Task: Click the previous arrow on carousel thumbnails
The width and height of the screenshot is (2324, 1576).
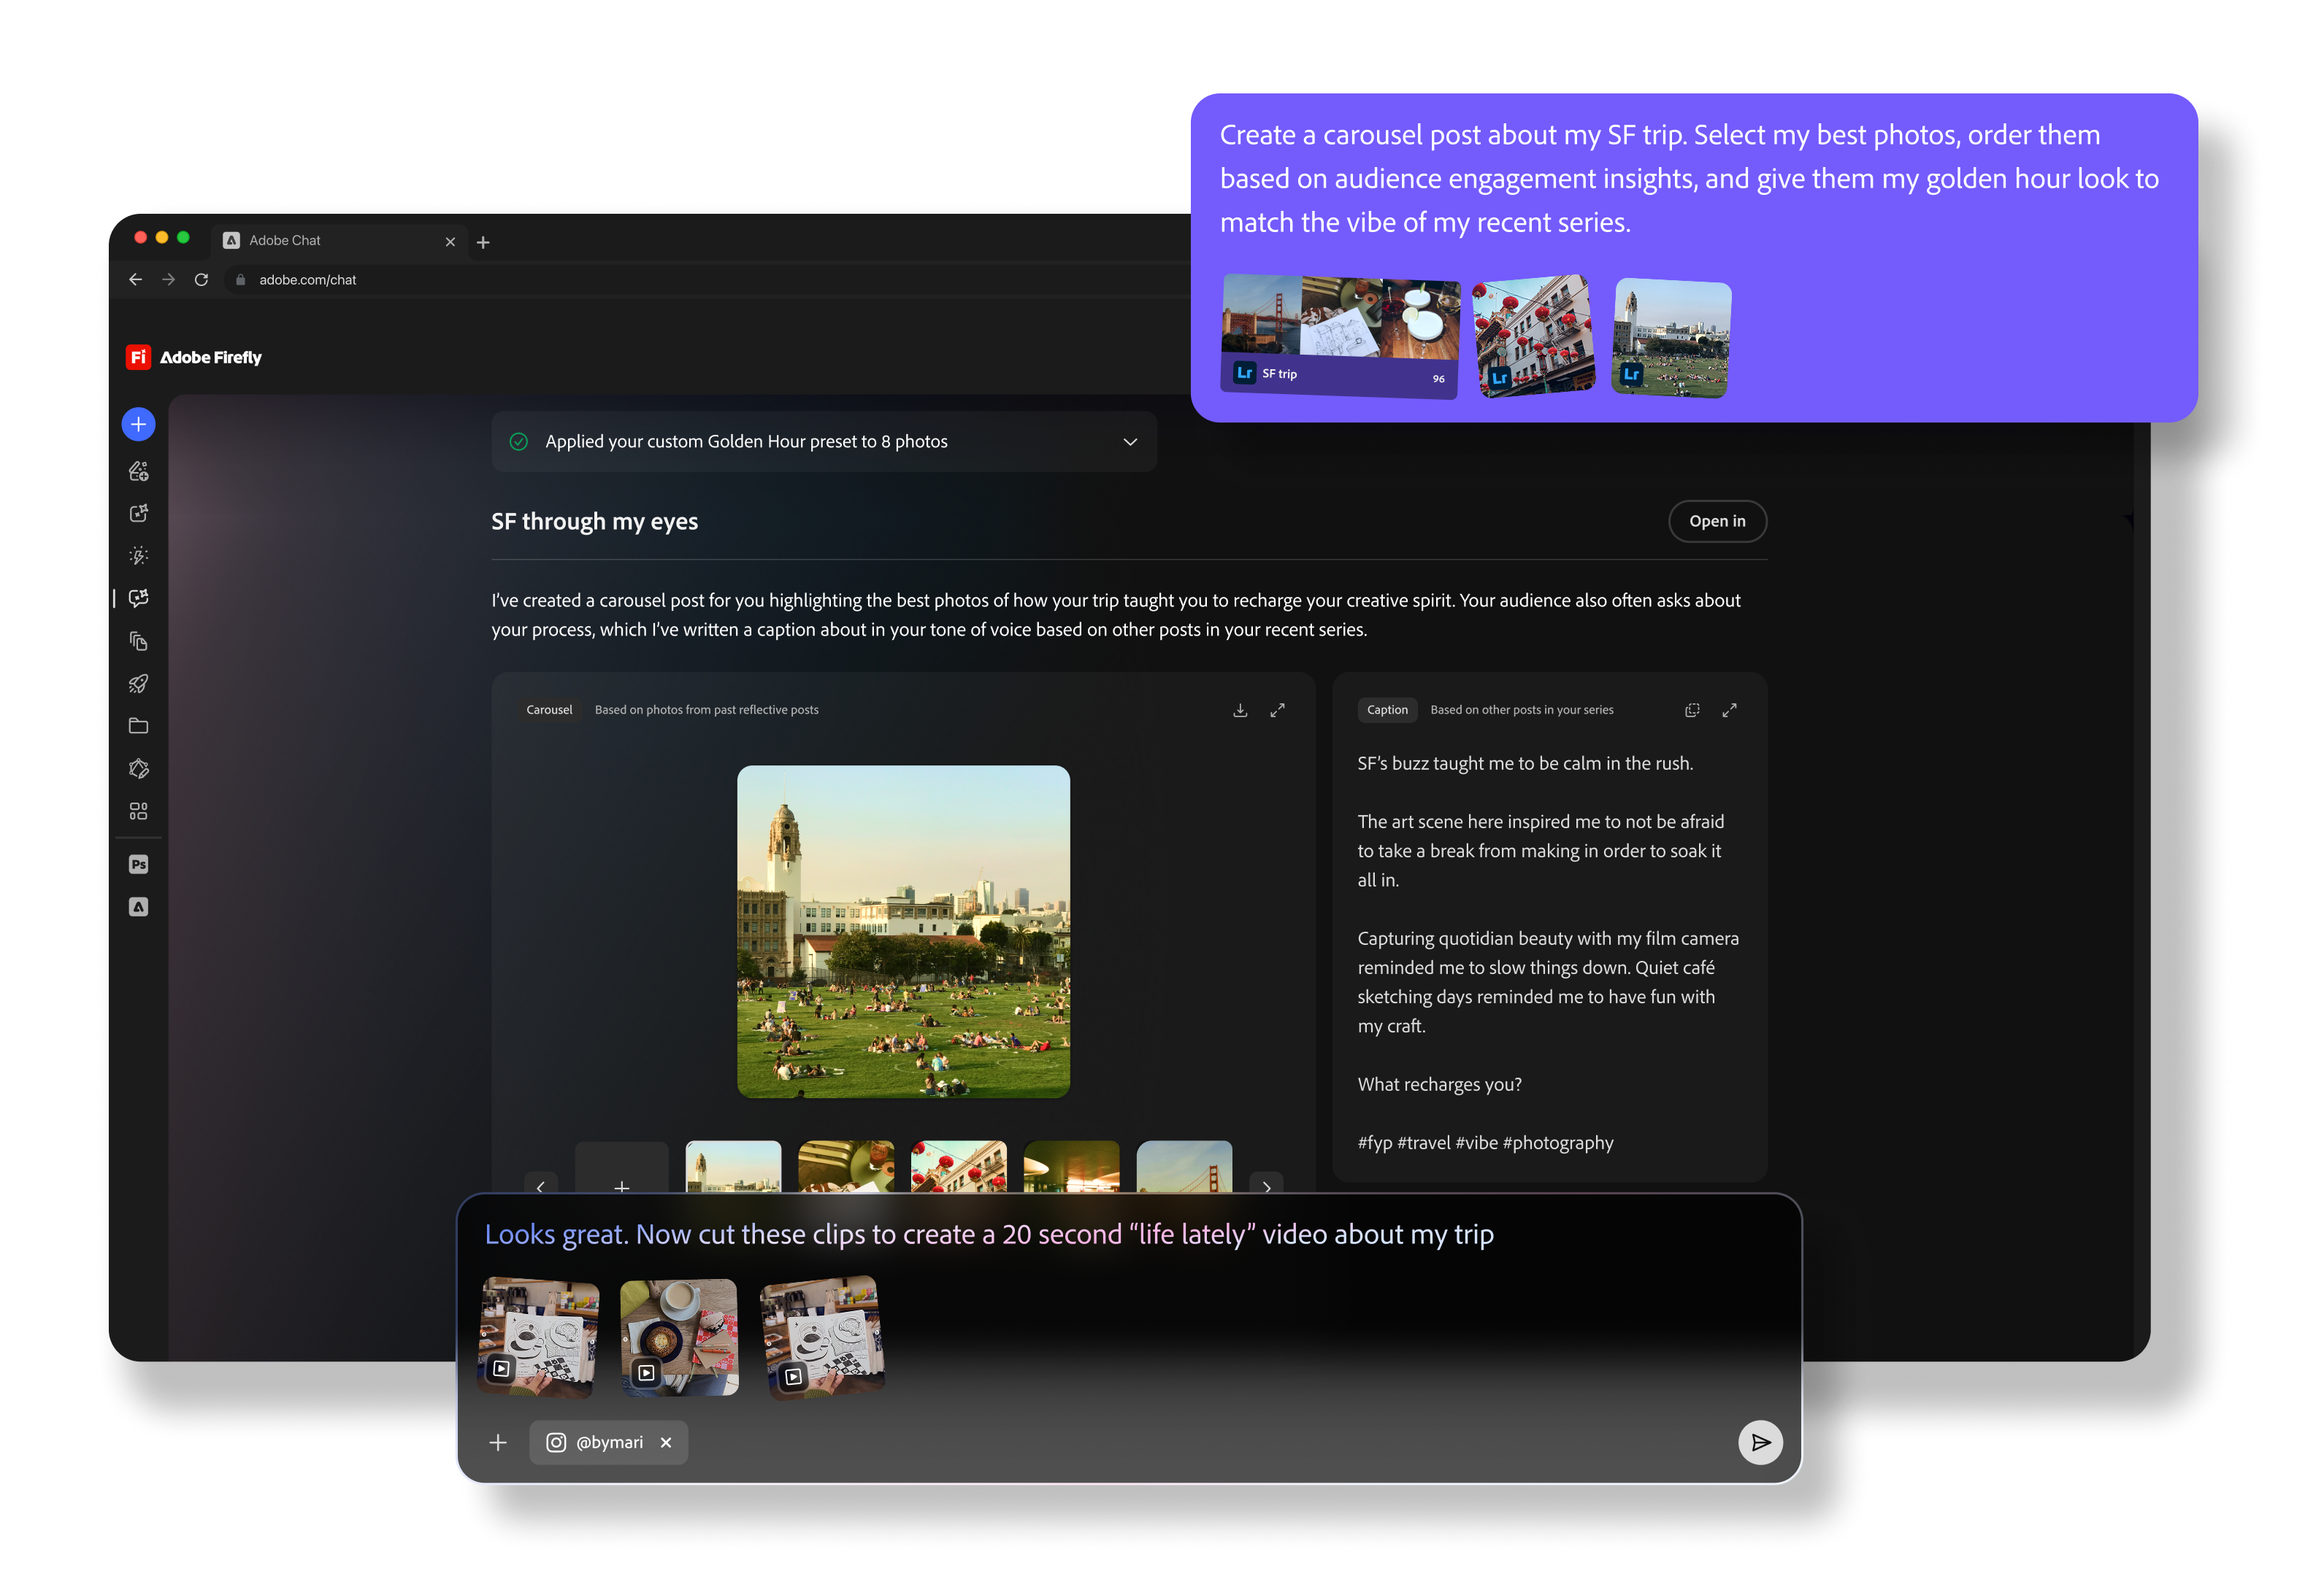Action: 541,1185
